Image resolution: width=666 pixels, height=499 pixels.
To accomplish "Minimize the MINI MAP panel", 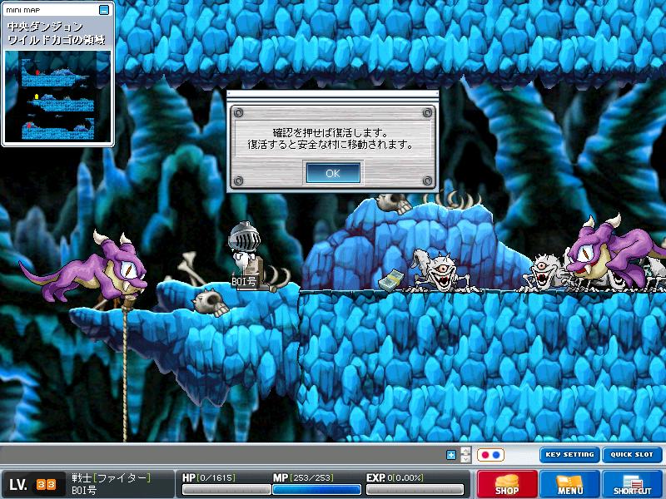I will pos(104,10).
